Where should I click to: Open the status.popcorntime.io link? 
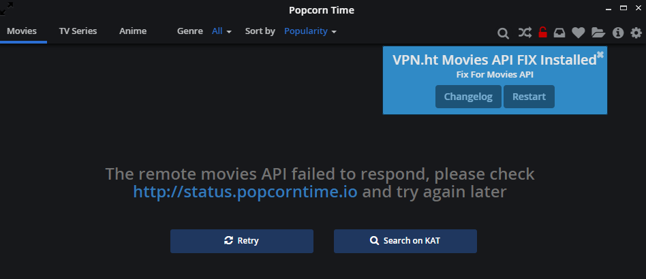[245, 192]
